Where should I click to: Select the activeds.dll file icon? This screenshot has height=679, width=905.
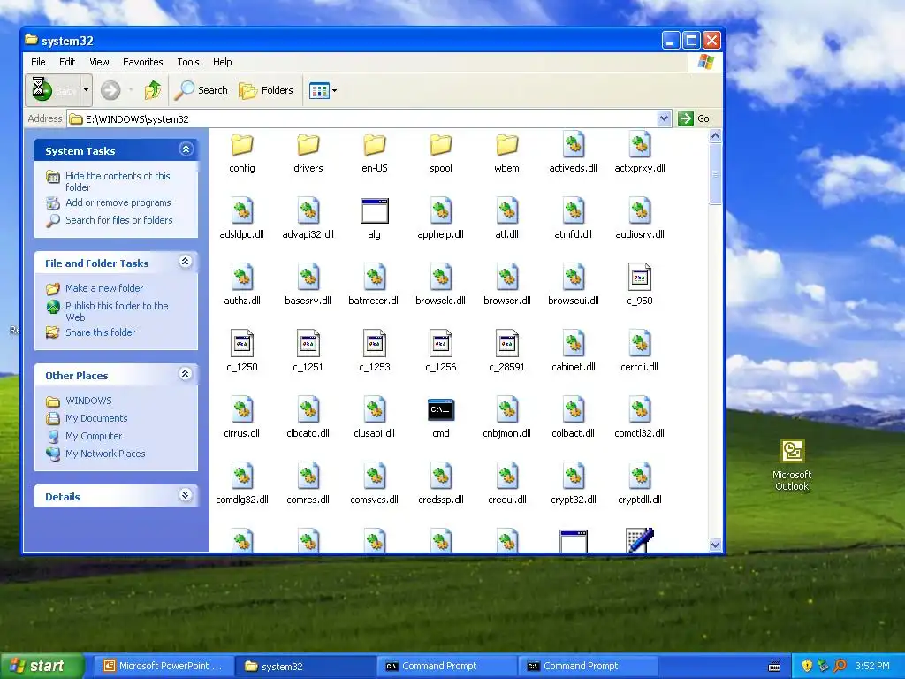pyautogui.click(x=573, y=145)
